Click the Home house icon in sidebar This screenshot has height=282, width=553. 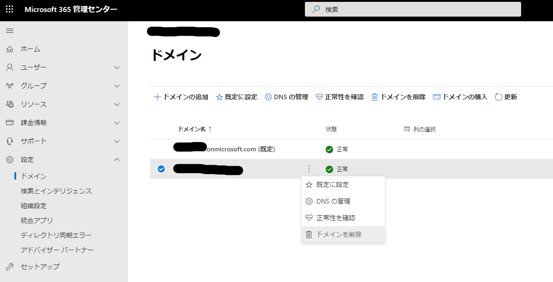coord(10,49)
